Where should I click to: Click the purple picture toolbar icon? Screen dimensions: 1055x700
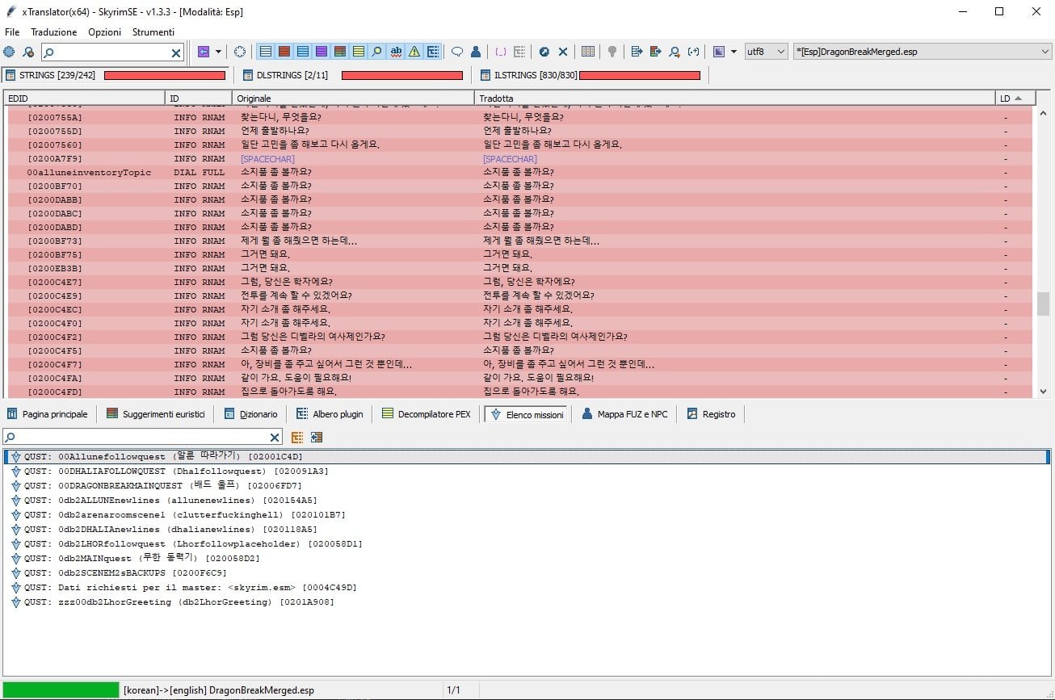click(x=719, y=52)
